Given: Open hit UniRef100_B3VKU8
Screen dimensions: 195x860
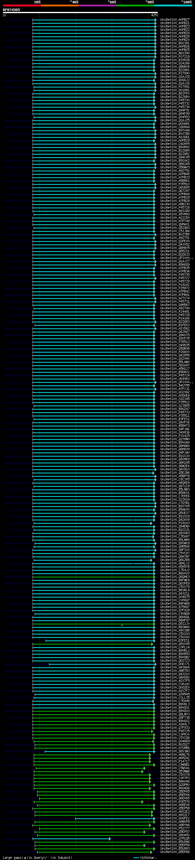Looking at the screenshot, I should click(x=175, y=60).
